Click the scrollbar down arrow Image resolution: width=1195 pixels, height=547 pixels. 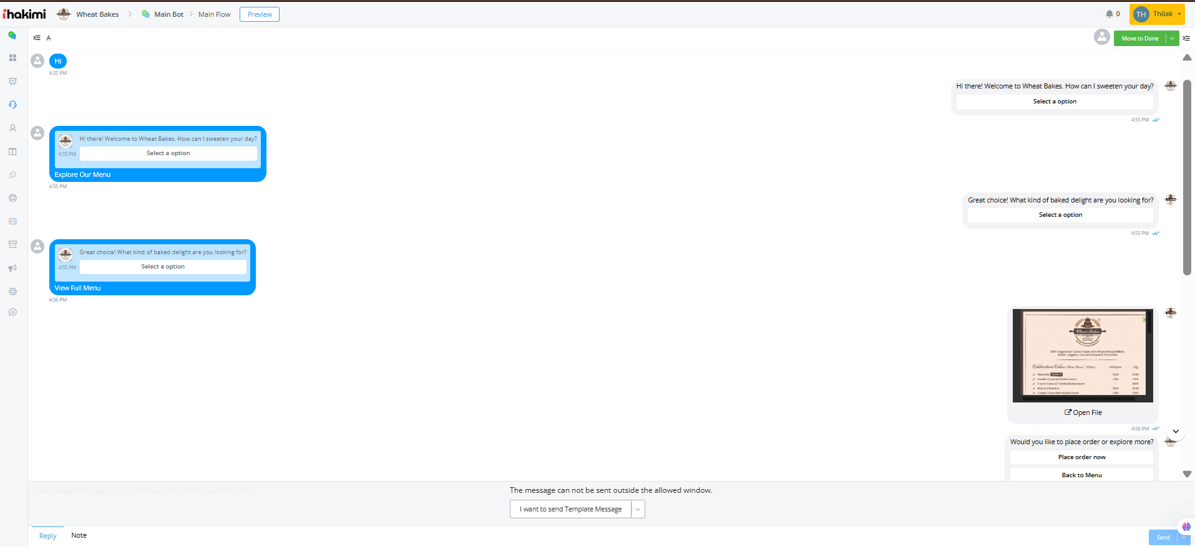point(1187,474)
